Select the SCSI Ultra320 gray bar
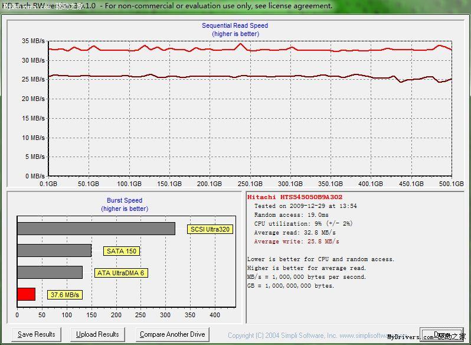The image size is (471, 345). tap(96, 229)
